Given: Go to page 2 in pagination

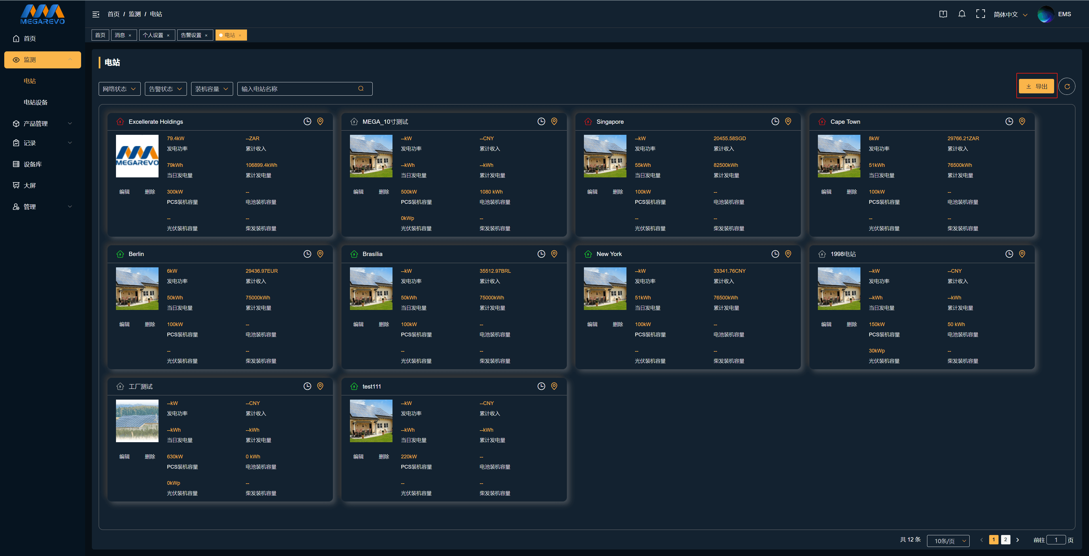Looking at the screenshot, I should coord(1006,540).
